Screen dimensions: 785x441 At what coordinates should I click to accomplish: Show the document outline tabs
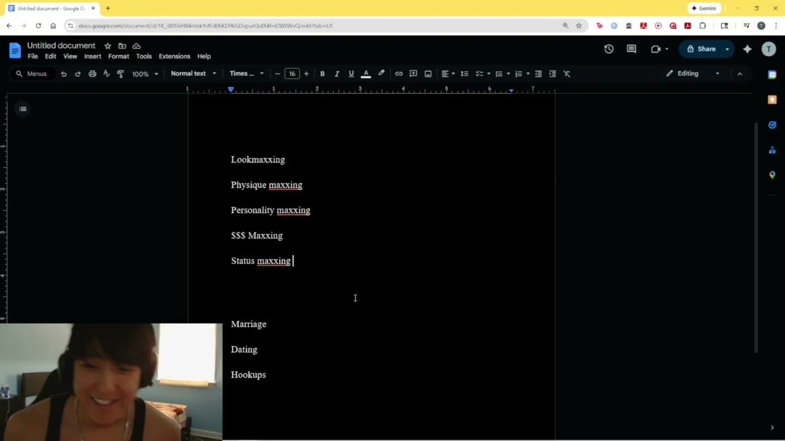pyautogui.click(x=23, y=109)
